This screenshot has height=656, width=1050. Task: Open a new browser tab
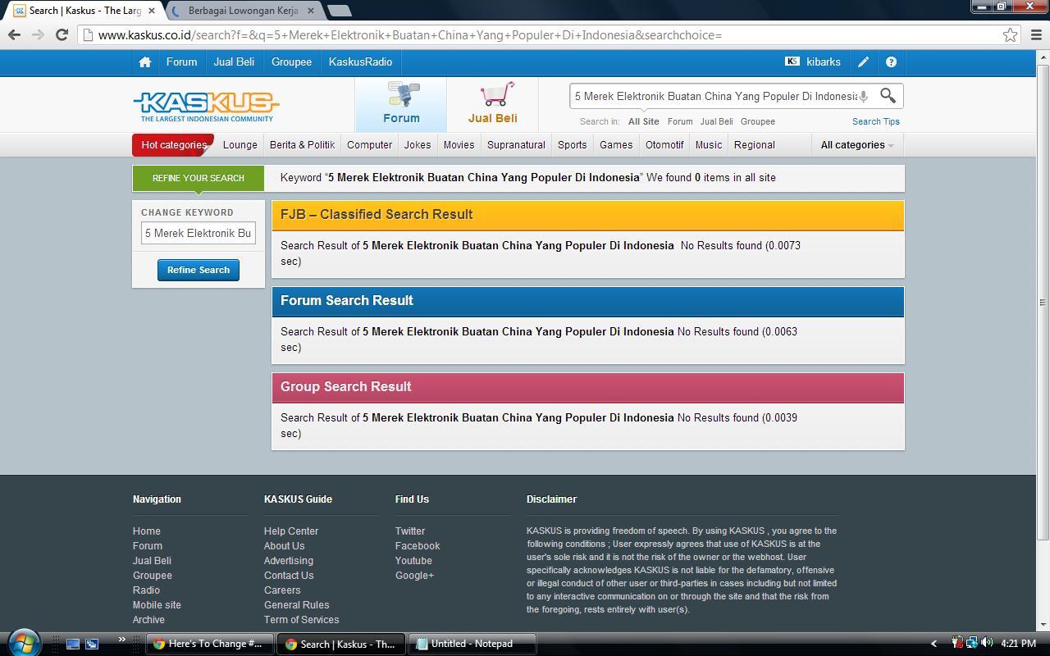tap(339, 11)
